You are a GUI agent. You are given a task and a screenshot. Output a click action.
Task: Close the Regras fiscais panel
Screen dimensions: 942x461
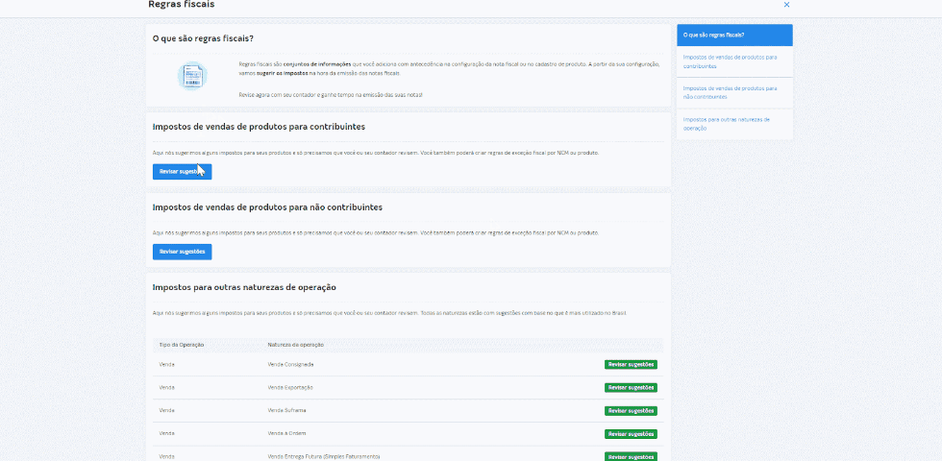pyautogui.click(x=786, y=5)
